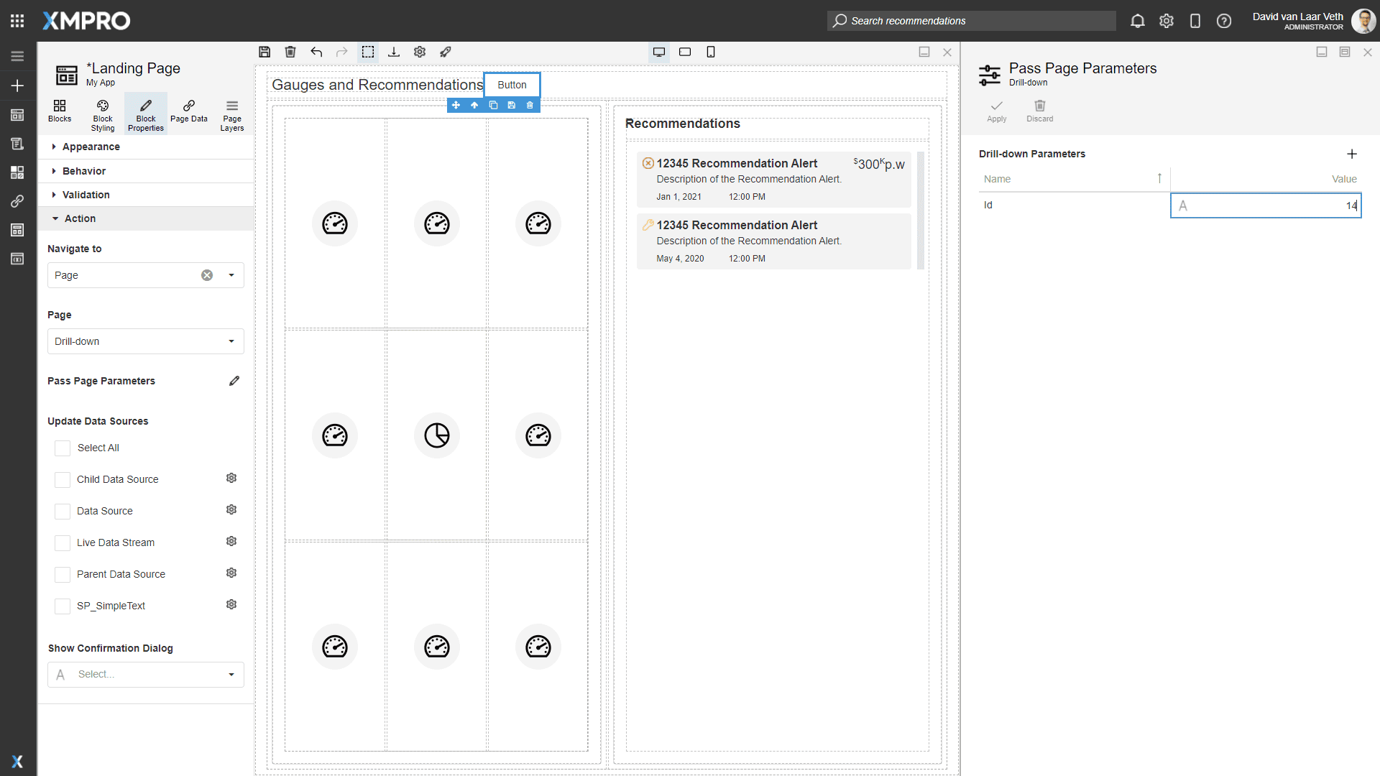Check the SP_SimpleText data source

[63, 606]
